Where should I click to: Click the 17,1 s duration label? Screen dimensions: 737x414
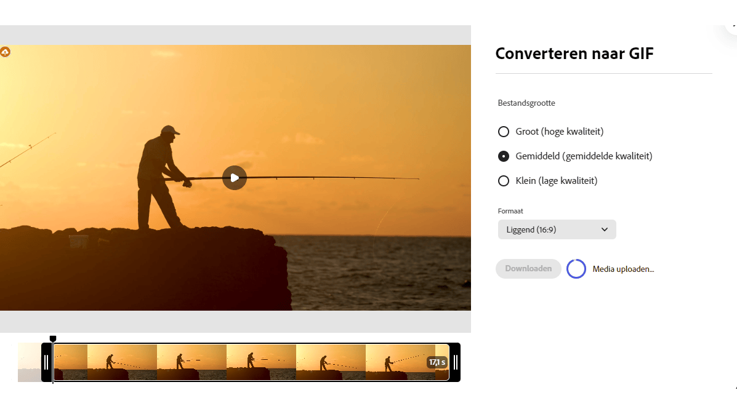pos(437,362)
